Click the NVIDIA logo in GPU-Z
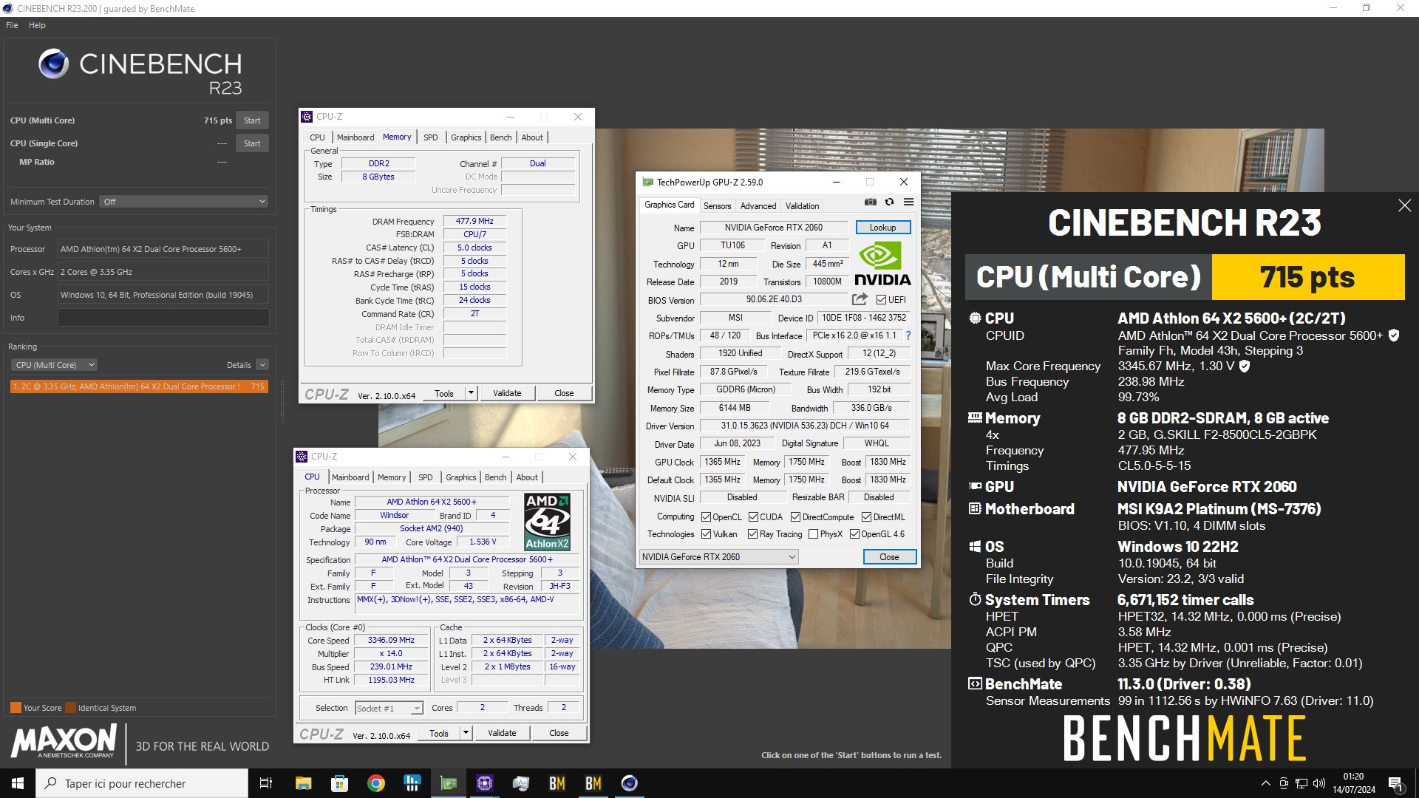1419x798 pixels. pyautogui.click(x=882, y=264)
